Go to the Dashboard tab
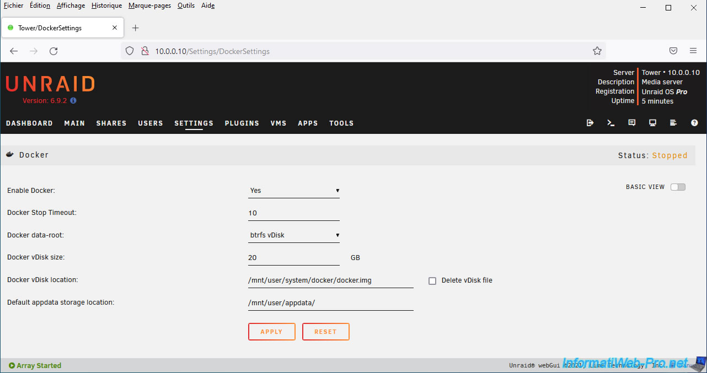The width and height of the screenshot is (707, 373). (29, 123)
